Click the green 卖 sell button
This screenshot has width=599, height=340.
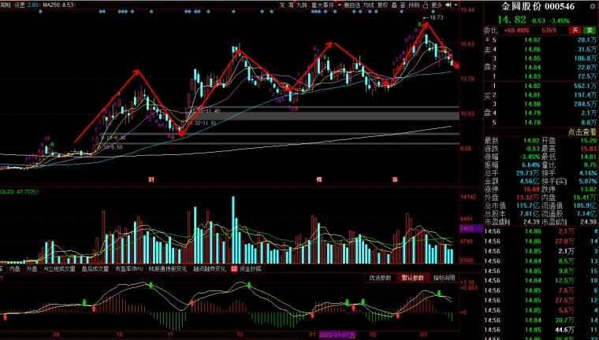(590, 30)
